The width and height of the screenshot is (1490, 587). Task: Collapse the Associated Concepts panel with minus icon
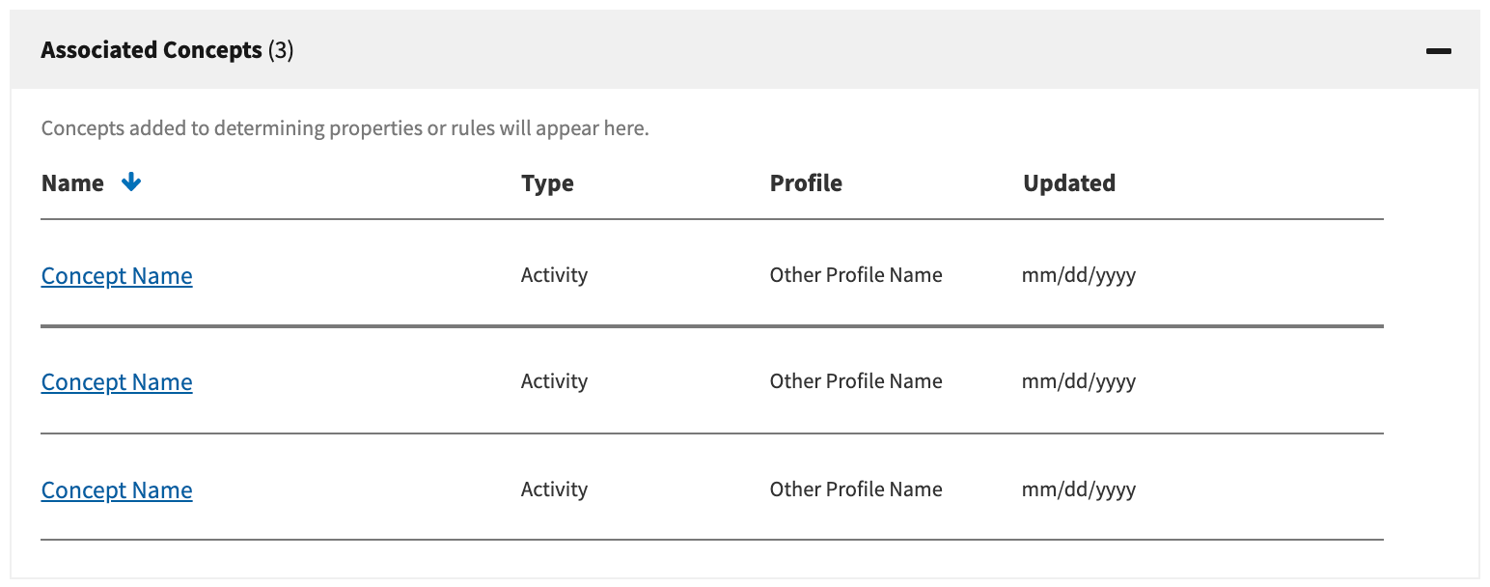1438,51
